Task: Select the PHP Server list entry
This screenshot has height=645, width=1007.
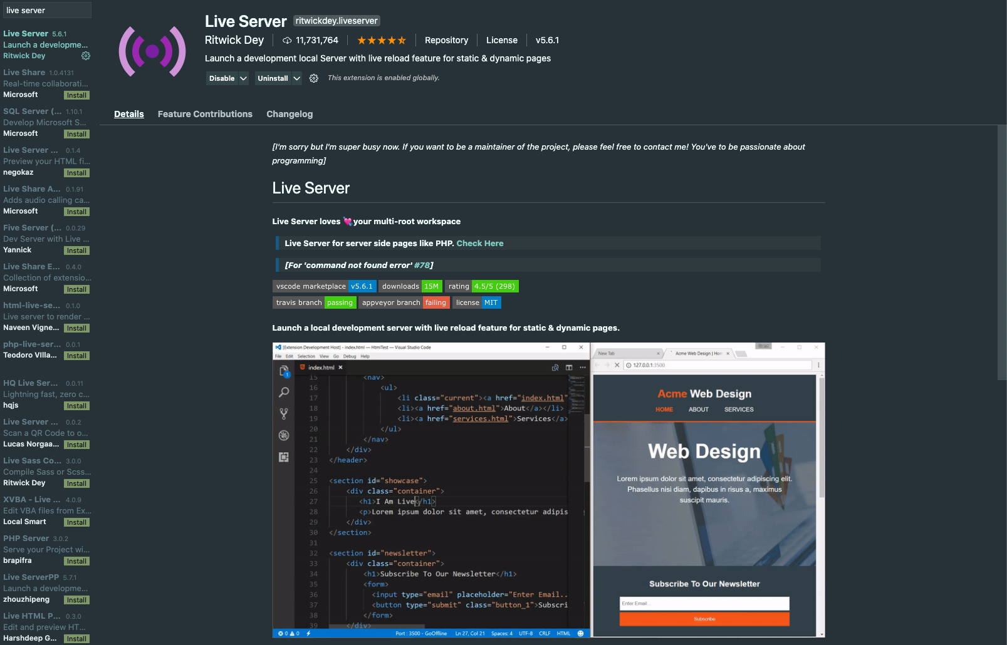Action: (x=47, y=549)
